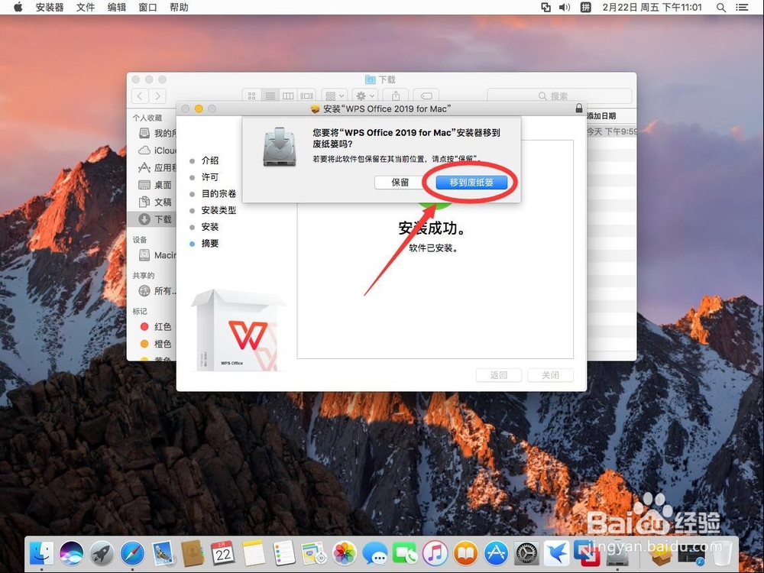The height and width of the screenshot is (573, 764).
Task: Open the Finder action gear menu
Action: 365,95
